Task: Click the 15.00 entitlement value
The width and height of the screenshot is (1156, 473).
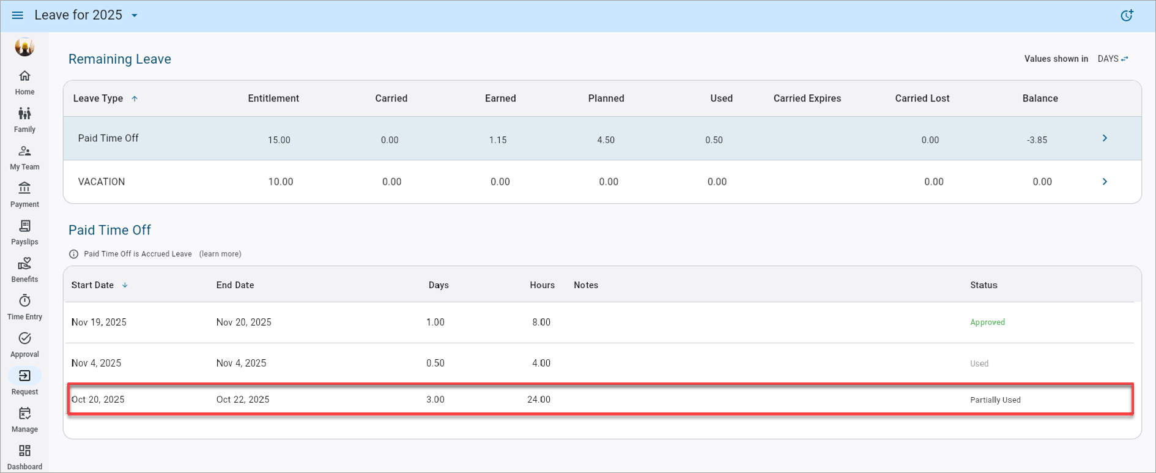Action: click(x=279, y=140)
